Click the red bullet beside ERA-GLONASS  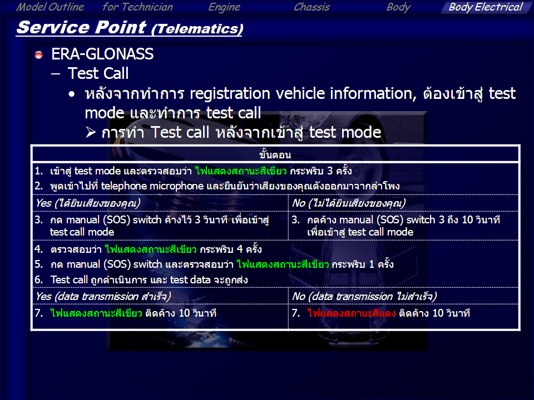coord(39,54)
